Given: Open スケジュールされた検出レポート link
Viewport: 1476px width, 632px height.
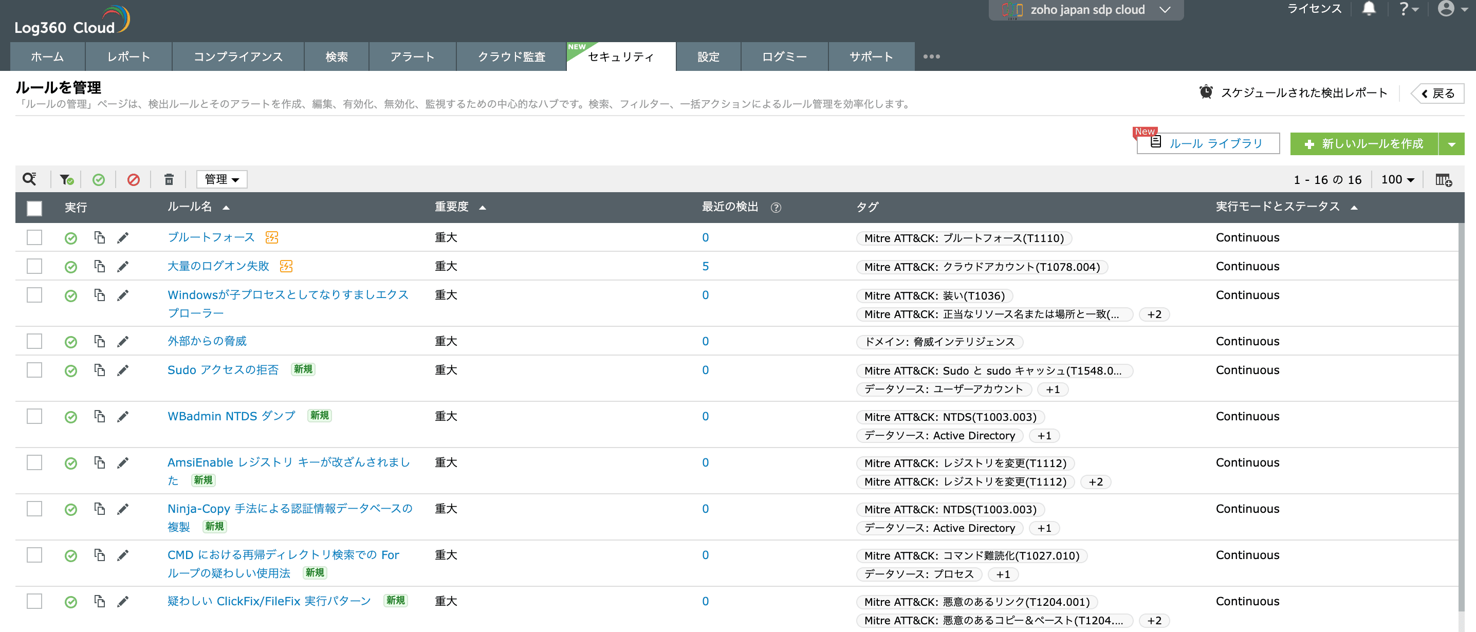Looking at the screenshot, I should pos(1304,93).
